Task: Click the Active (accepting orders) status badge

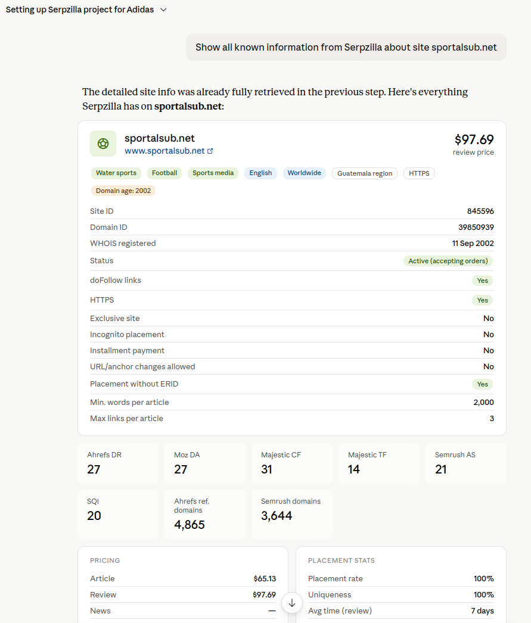Action: pos(448,261)
